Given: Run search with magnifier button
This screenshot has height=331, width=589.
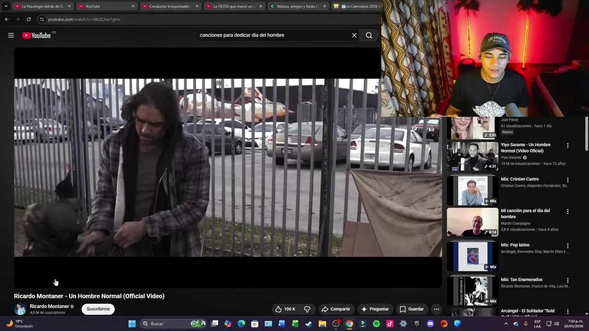Looking at the screenshot, I should (x=369, y=35).
